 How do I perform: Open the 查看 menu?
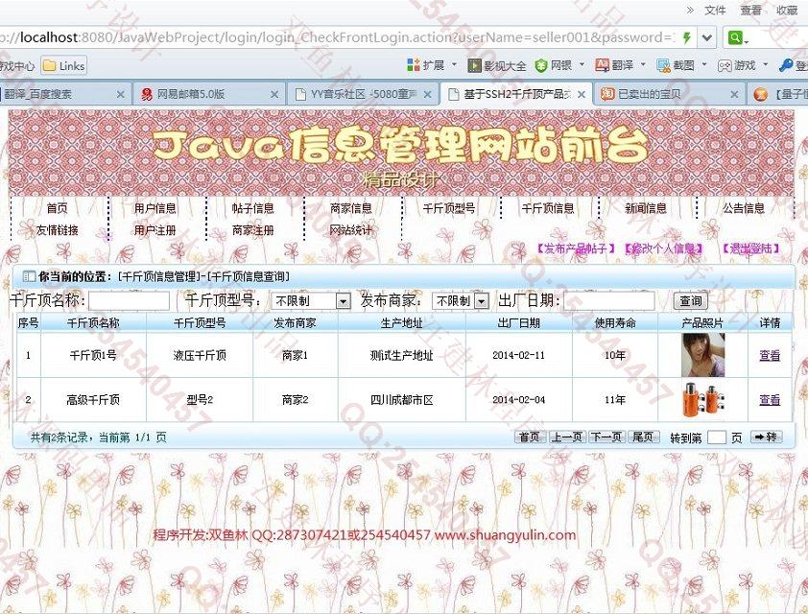click(750, 11)
